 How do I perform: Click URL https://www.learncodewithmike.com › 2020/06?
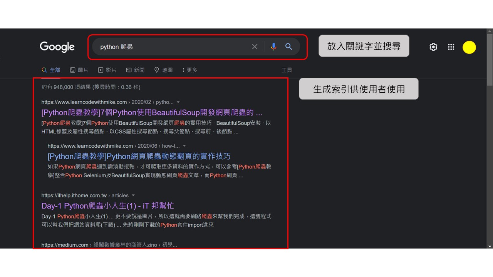[x=114, y=146]
